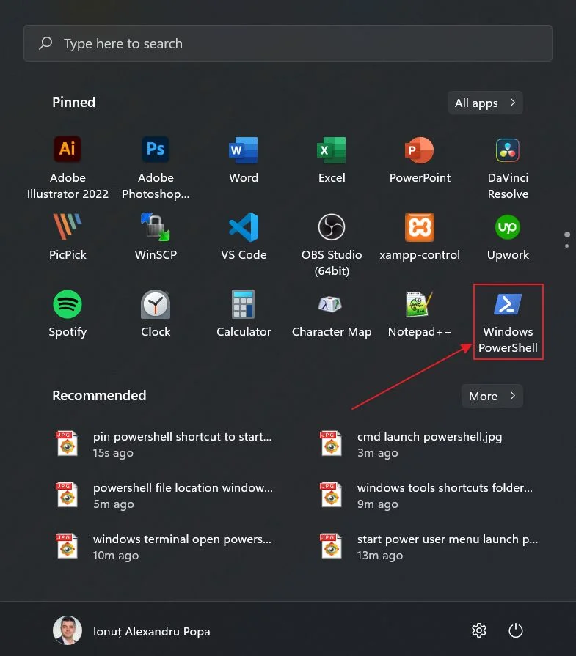Expand More recommended items
This screenshot has width=576, height=656.
point(492,396)
